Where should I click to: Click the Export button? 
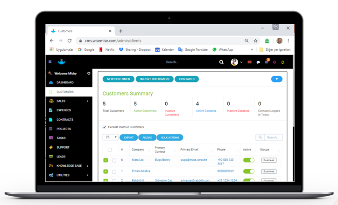click(x=128, y=137)
